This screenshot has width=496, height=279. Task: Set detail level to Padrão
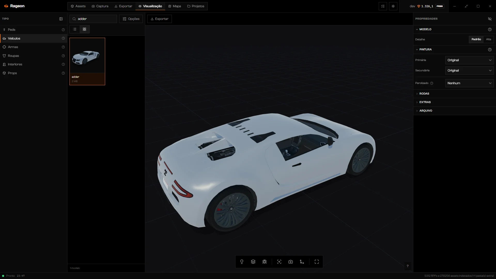click(476, 39)
